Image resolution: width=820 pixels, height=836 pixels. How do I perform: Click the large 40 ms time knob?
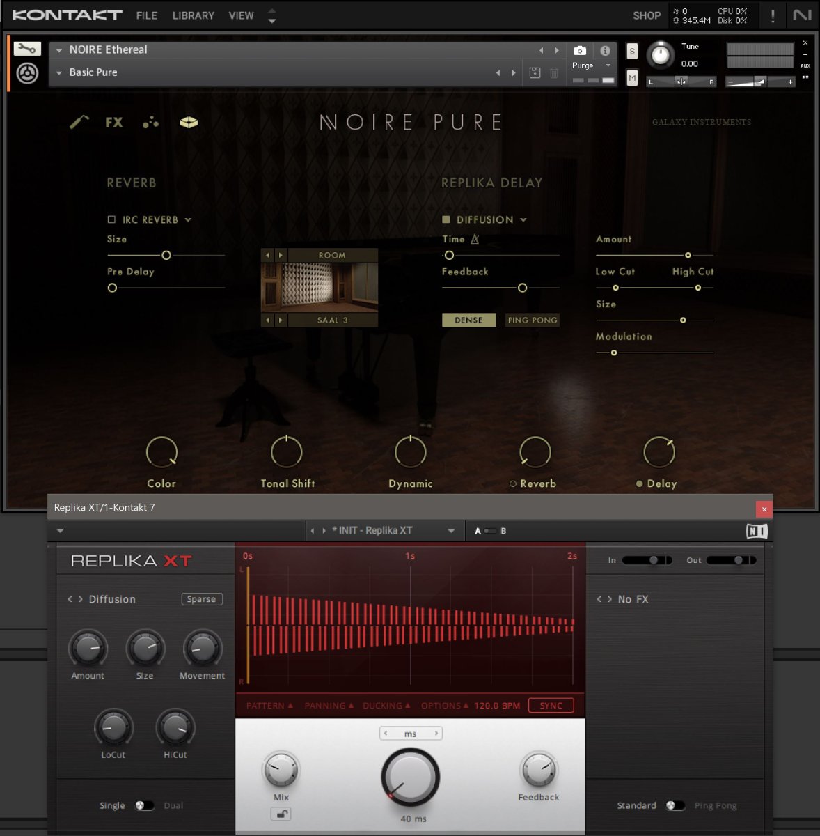point(410,777)
